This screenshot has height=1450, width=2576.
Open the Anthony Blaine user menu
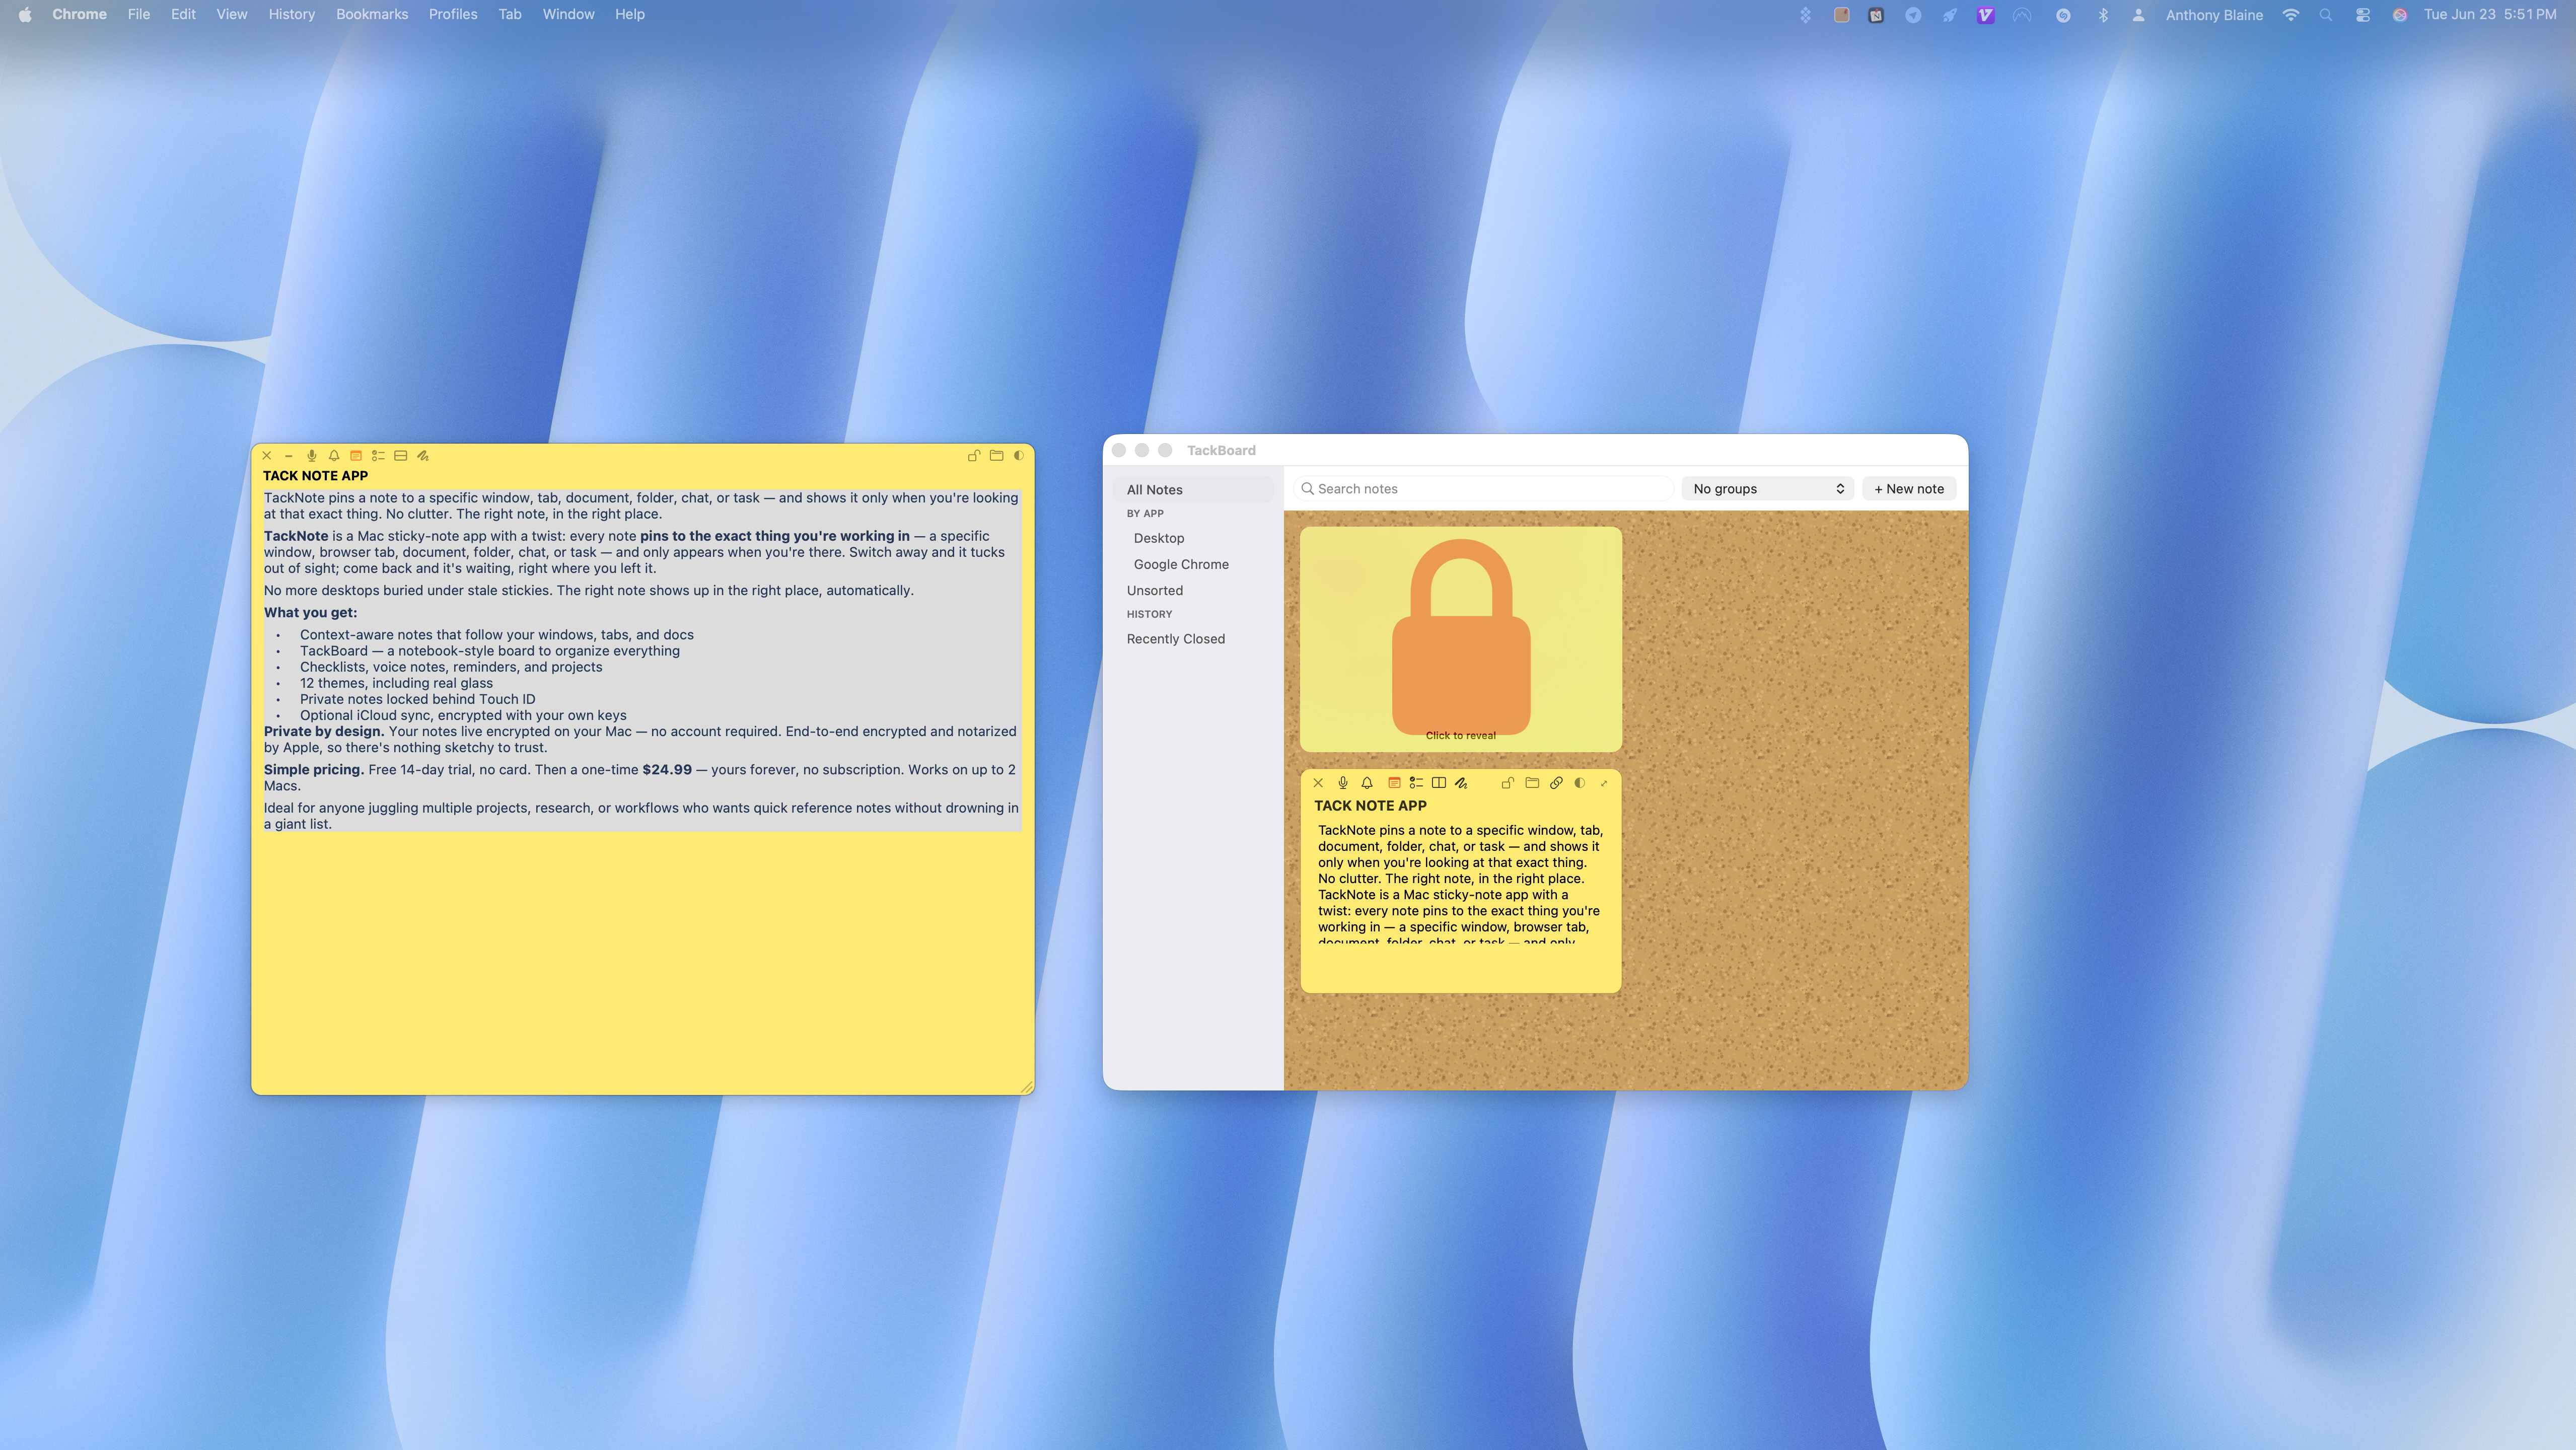pyautogui.click(x=2214, y=15)
